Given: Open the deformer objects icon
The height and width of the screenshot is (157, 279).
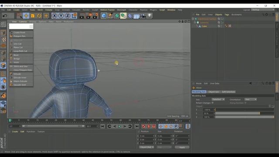Looking at the screenshot, I should click(x=130, y=16).
